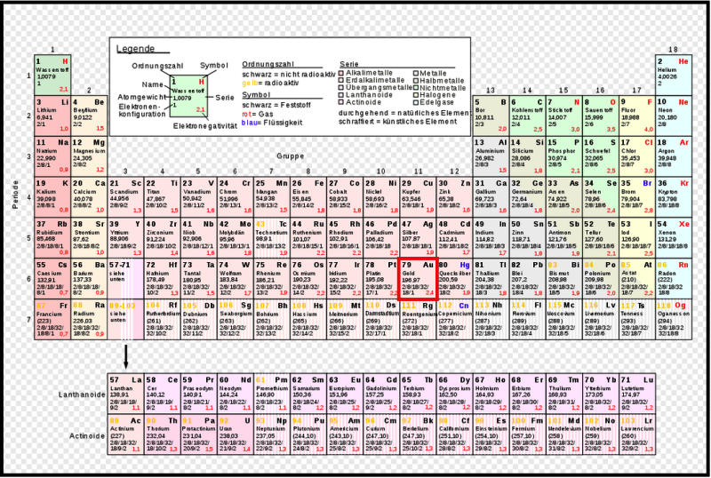711x478 pixels.
Task: Click the vertical 'Periode' axis label
Action: tap(15, 195)
